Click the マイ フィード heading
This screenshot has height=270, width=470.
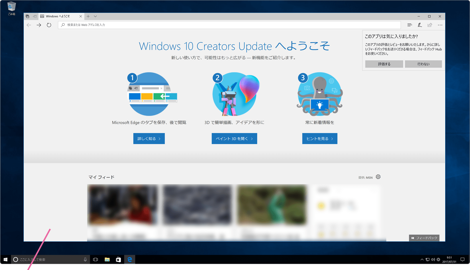101,177
